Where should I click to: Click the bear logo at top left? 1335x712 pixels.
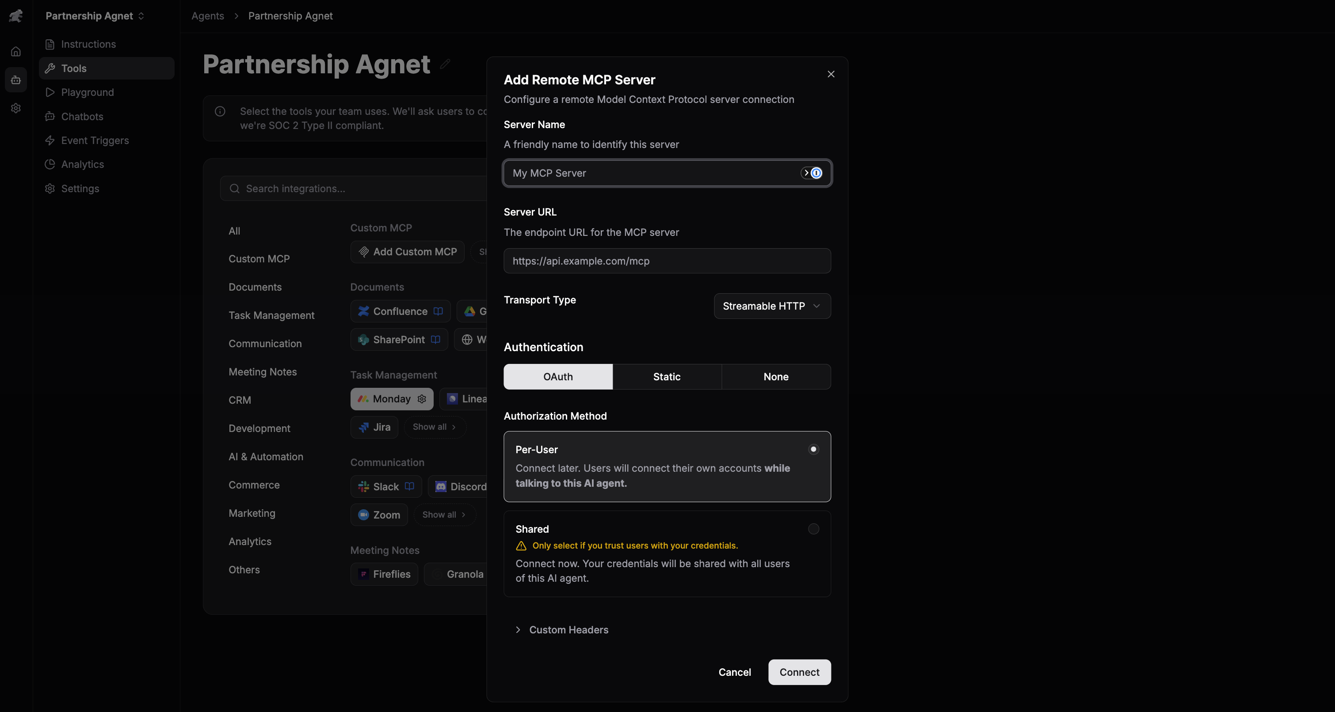point(15,15)
